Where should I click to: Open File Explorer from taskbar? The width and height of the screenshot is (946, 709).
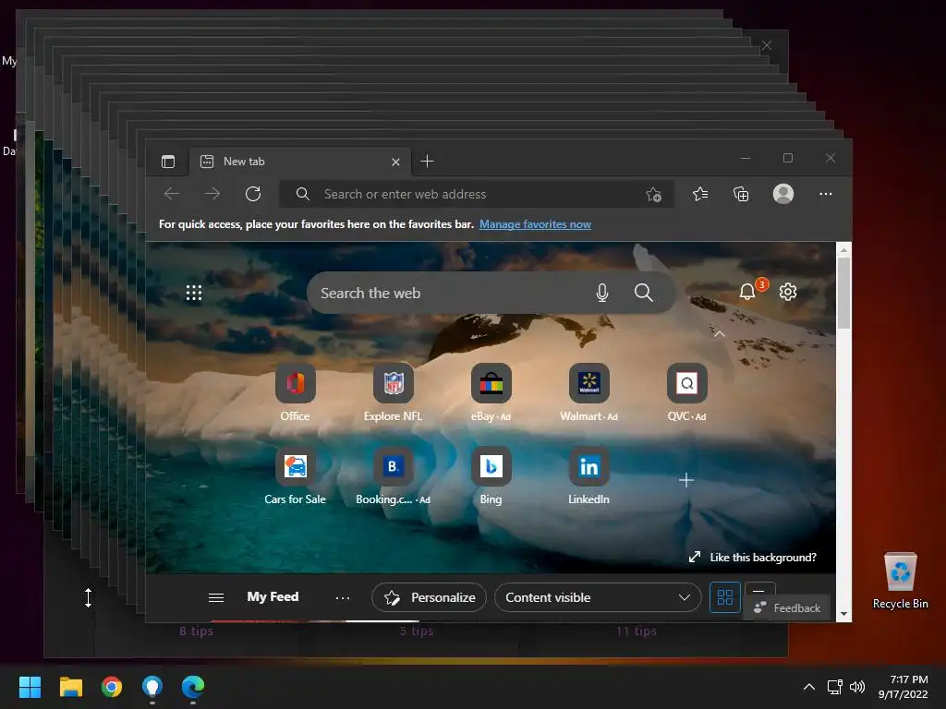(x=70, y=687)
